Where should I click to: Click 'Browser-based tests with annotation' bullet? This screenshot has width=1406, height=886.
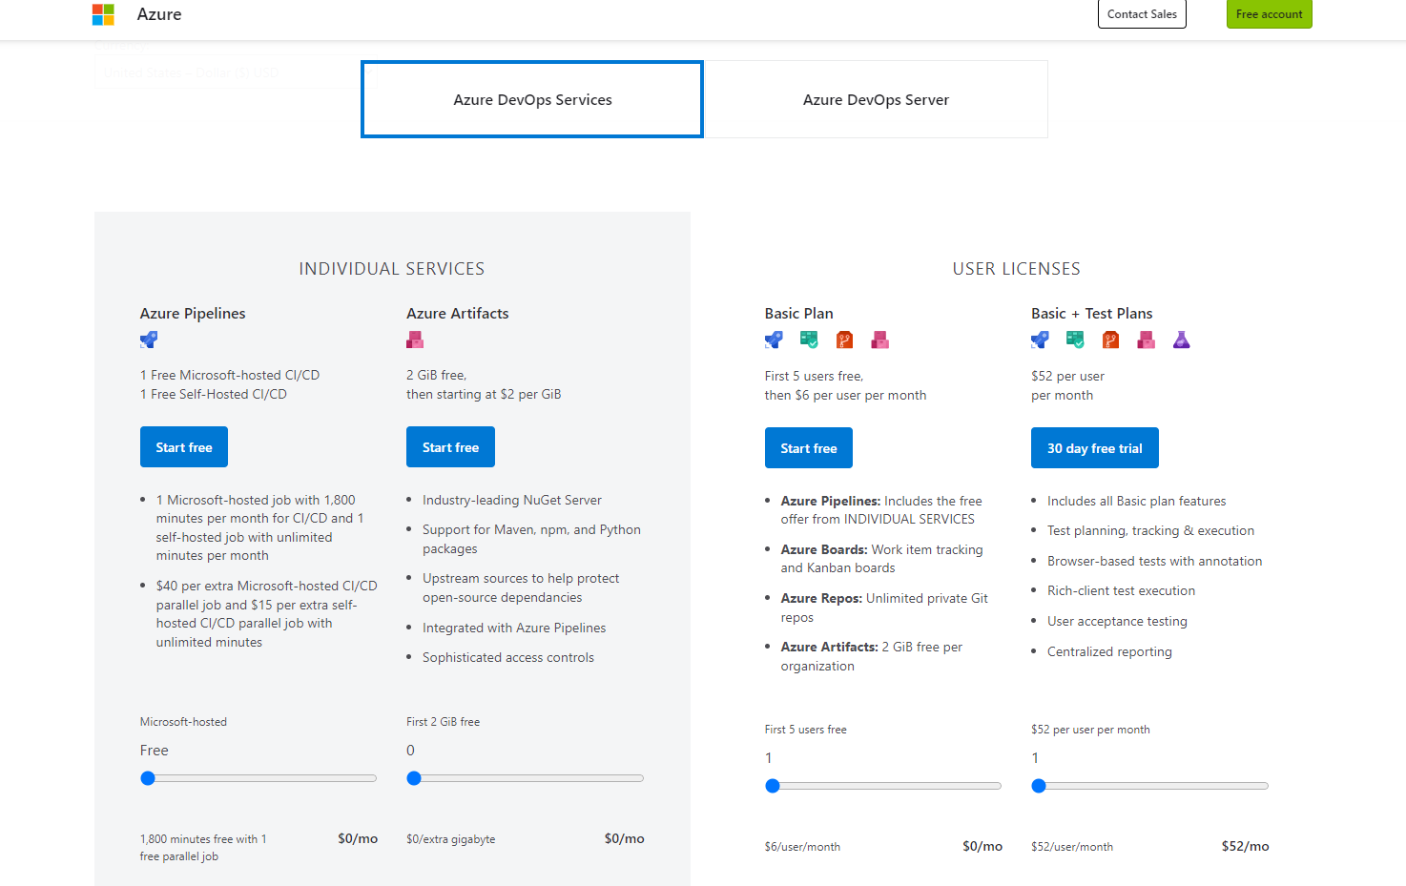coord(1155,561)
